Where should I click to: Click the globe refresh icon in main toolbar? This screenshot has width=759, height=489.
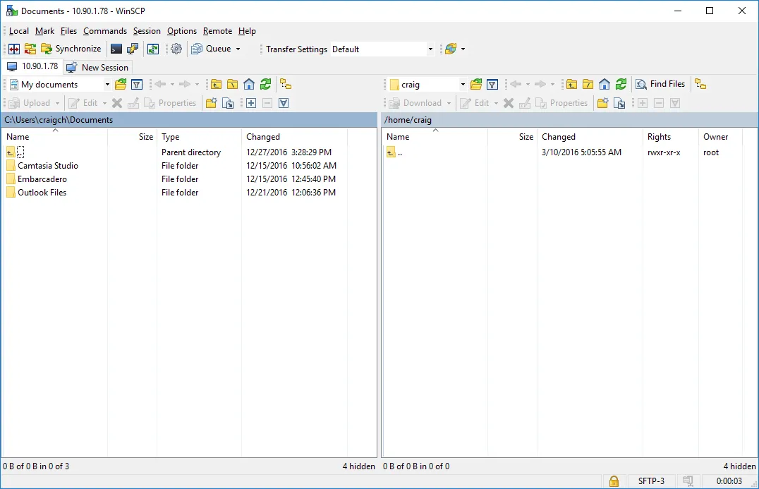[451, 49]
